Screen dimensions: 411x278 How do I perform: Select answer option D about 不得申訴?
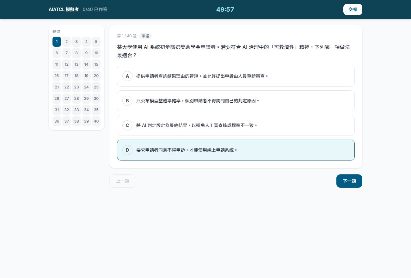(x=236, y=150)
